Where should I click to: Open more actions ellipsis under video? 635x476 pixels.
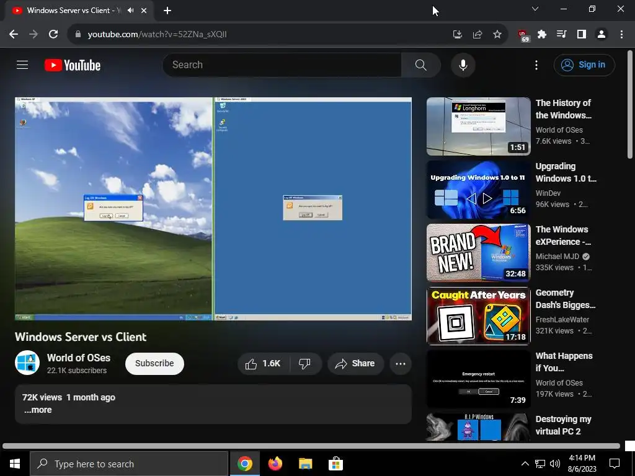click(401, 363)
